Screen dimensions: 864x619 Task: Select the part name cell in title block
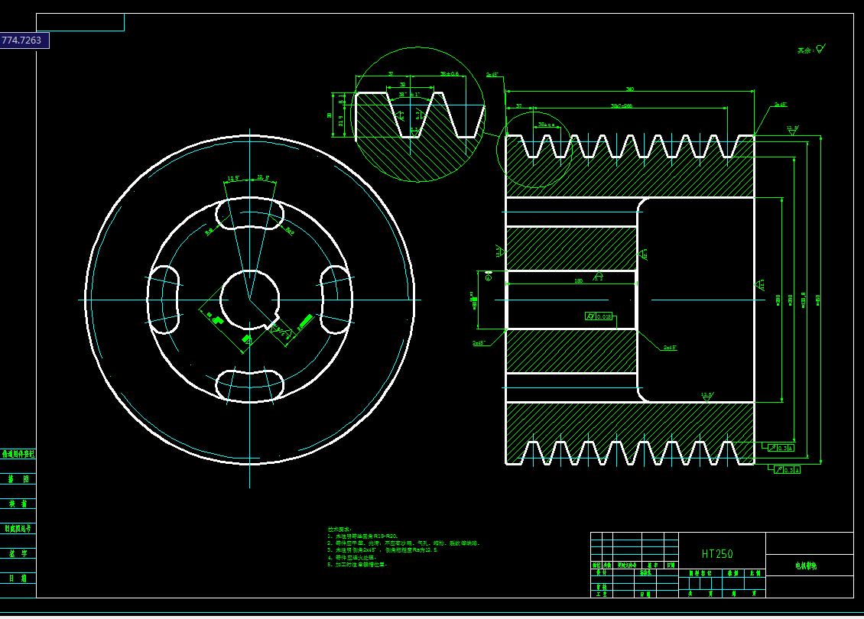(809, 565)
